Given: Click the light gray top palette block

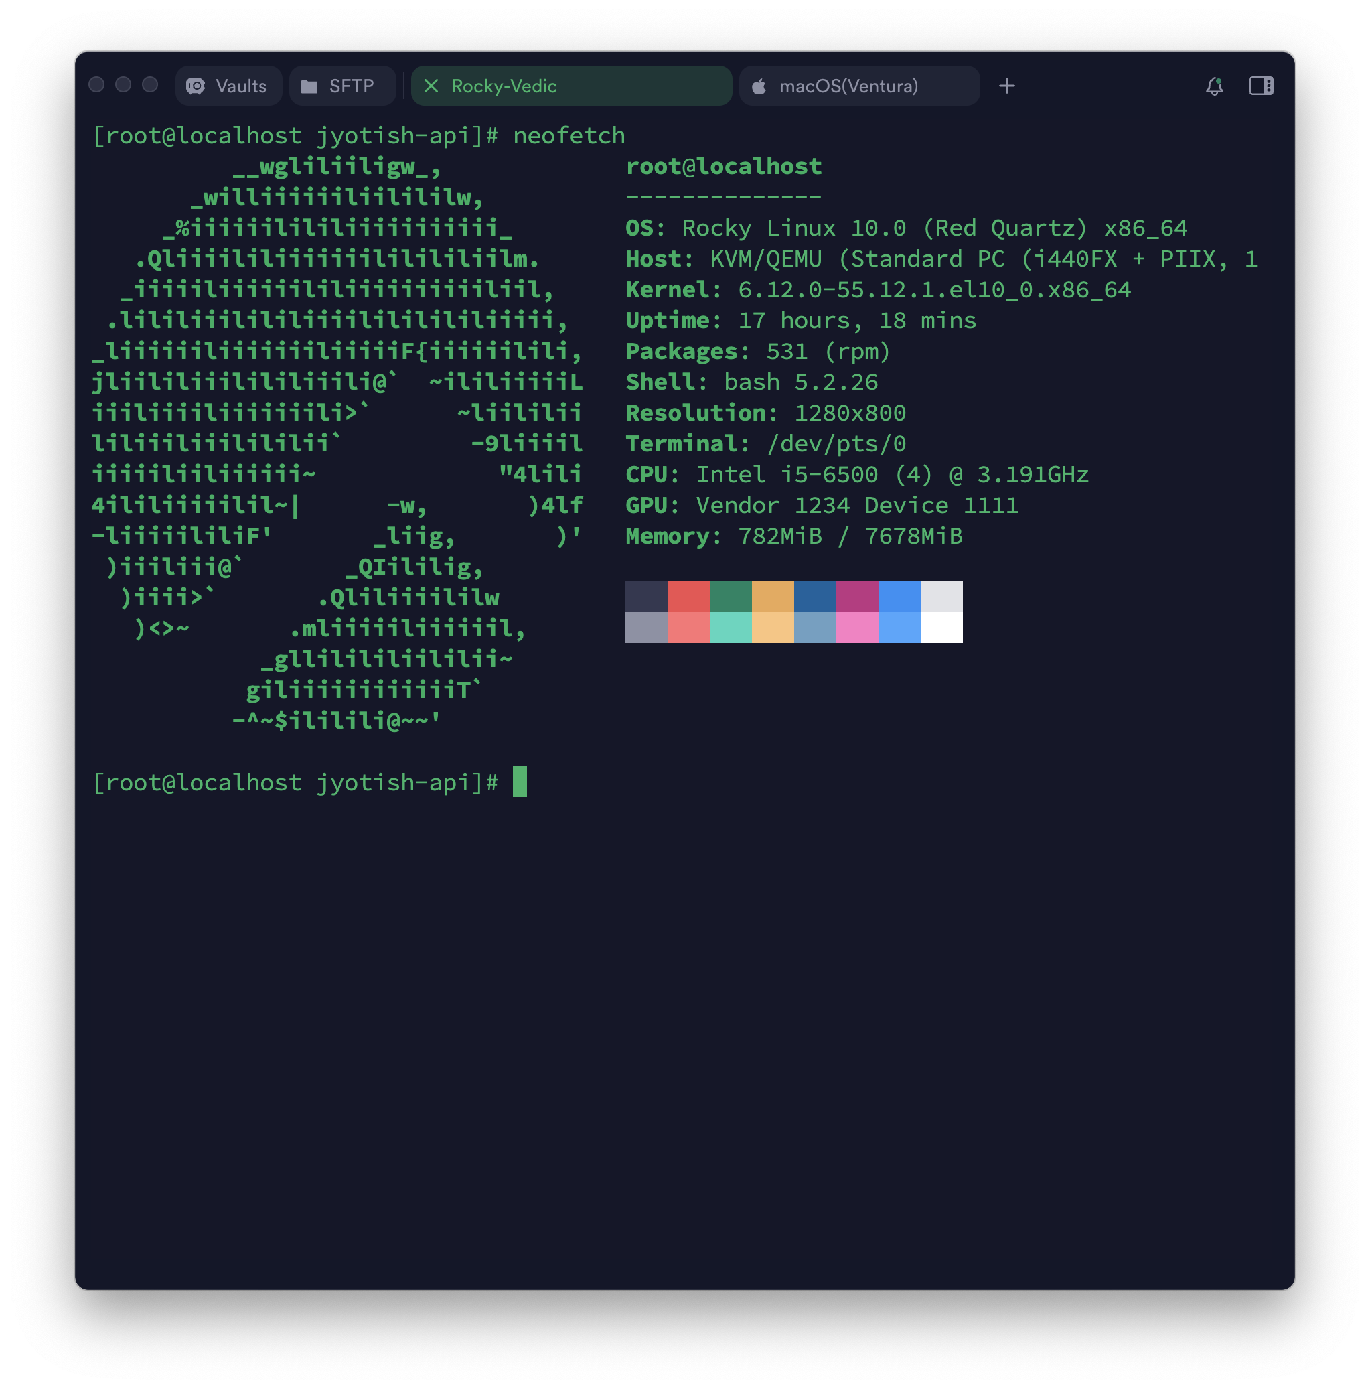Looking at the screenshot, I should coord(941,597).
